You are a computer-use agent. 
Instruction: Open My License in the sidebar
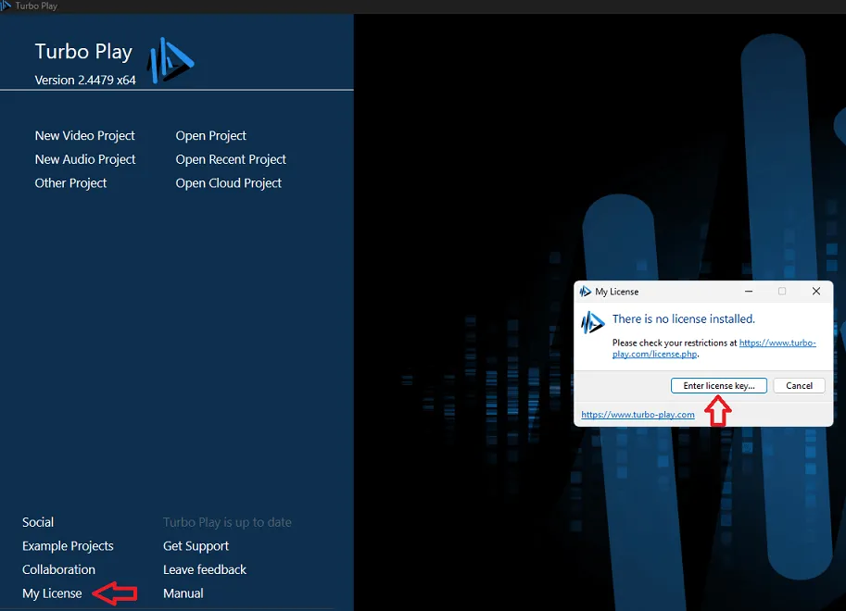52,593
